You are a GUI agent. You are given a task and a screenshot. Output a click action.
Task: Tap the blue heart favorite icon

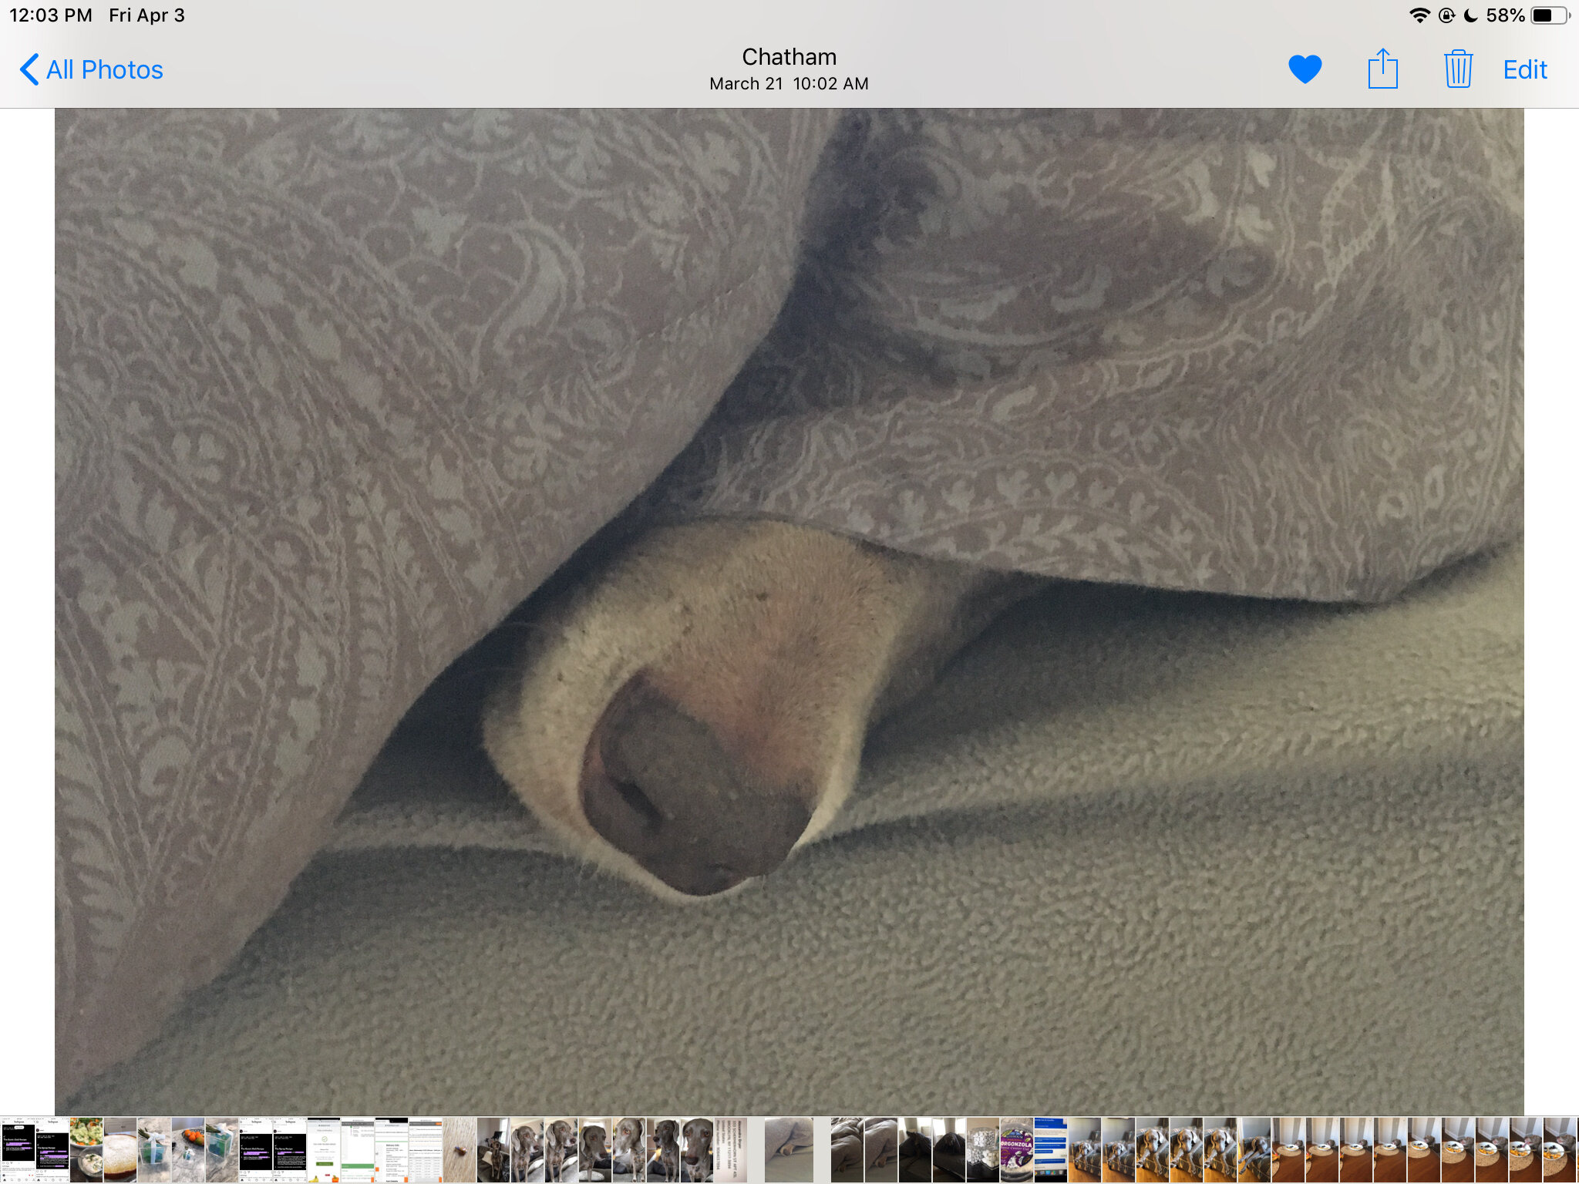coord(1305,69)
